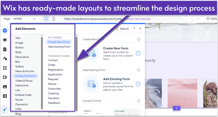Open Registration premade forms
Viewport: 218px width, 117px height.
(56, 70)
